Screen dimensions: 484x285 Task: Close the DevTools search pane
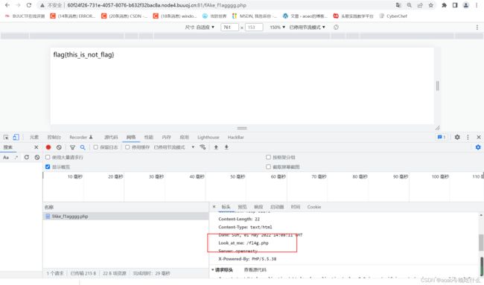tap(36, 147)
